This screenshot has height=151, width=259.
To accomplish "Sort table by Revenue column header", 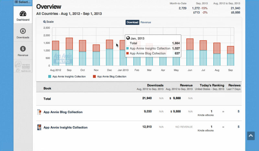I will (186, 85).
